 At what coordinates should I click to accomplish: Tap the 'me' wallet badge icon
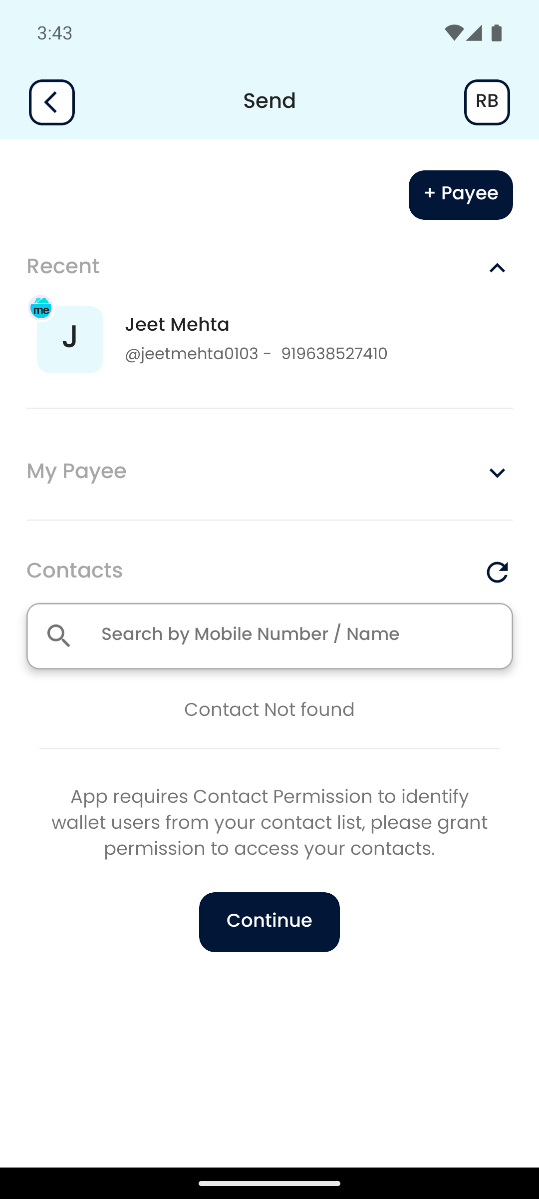[x=41, y=308]
